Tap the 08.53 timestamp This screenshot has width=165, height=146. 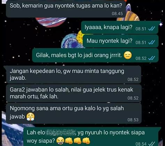point(133,120)
